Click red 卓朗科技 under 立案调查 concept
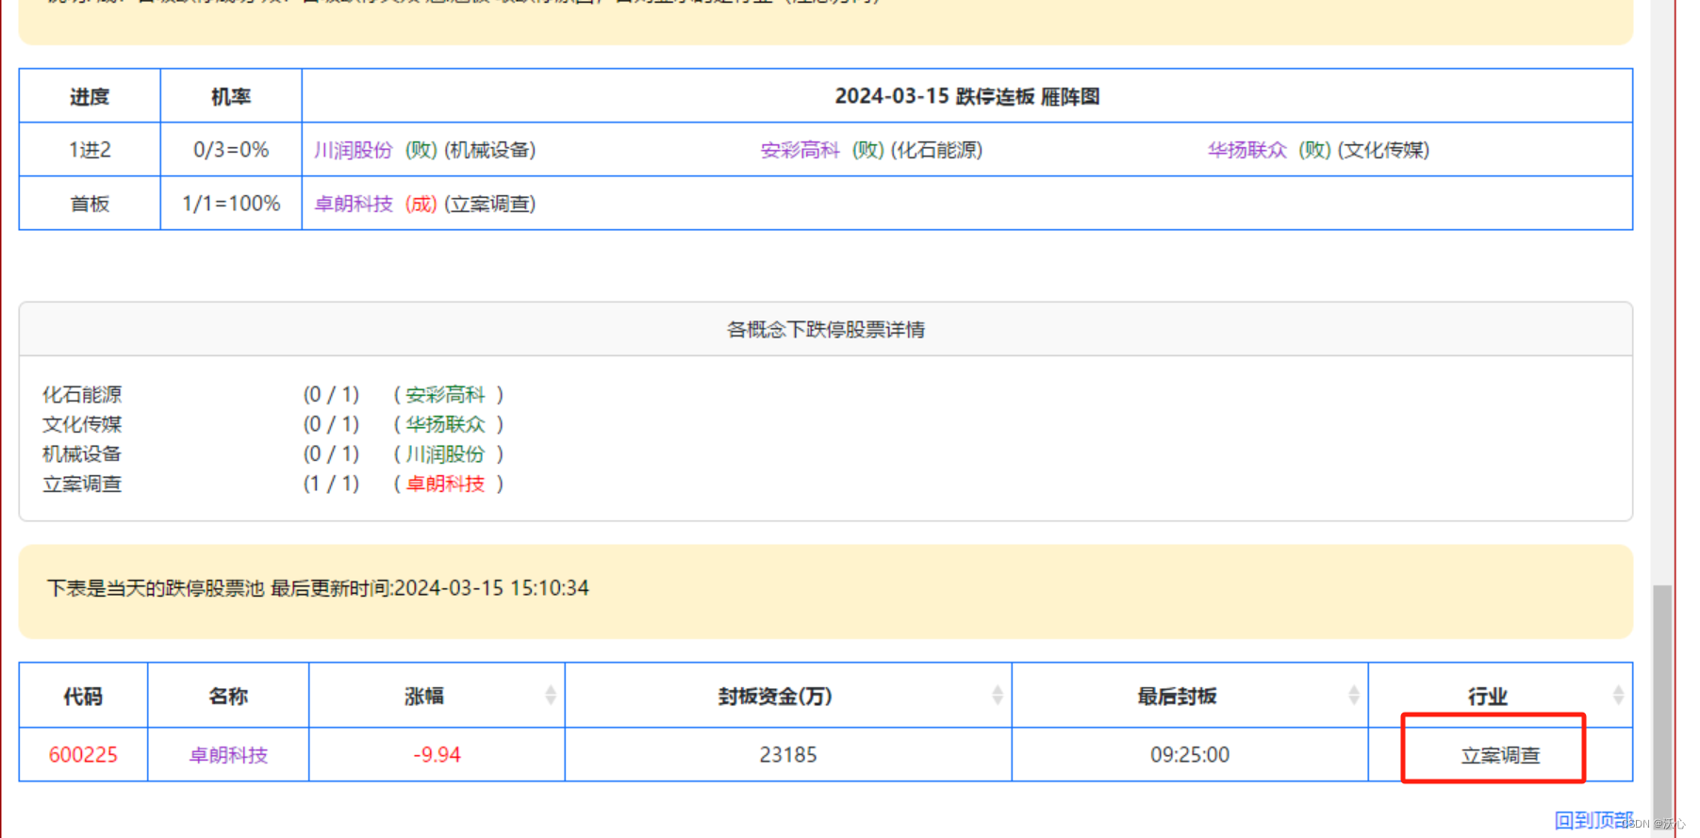 coord(445,484)
